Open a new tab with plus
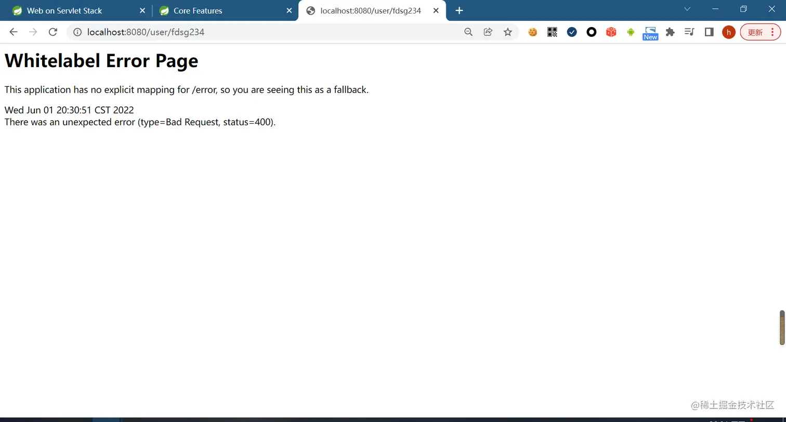The width and height of the screenshot is (786, 422). point(459,10)
